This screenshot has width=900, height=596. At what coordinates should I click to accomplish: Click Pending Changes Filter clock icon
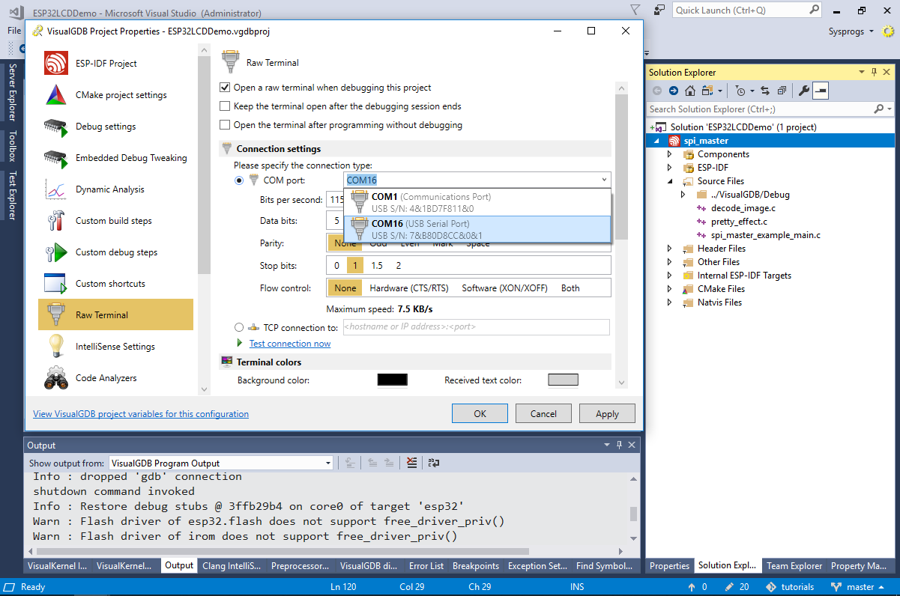742,91
